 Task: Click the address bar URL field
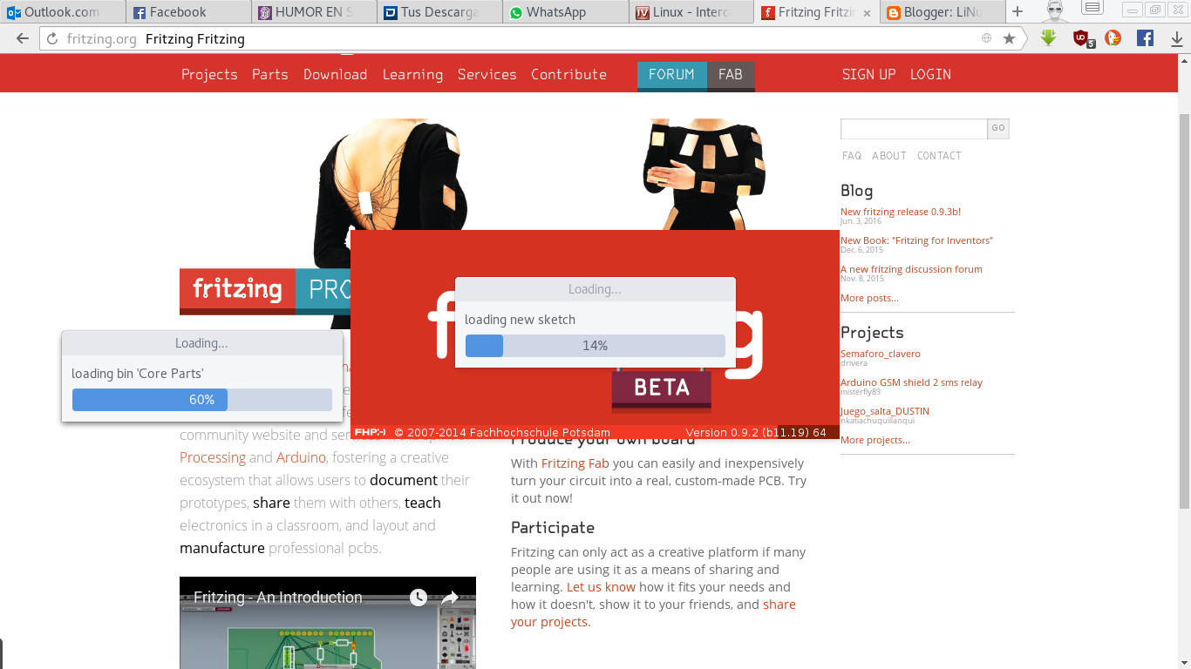coord(514,39)
